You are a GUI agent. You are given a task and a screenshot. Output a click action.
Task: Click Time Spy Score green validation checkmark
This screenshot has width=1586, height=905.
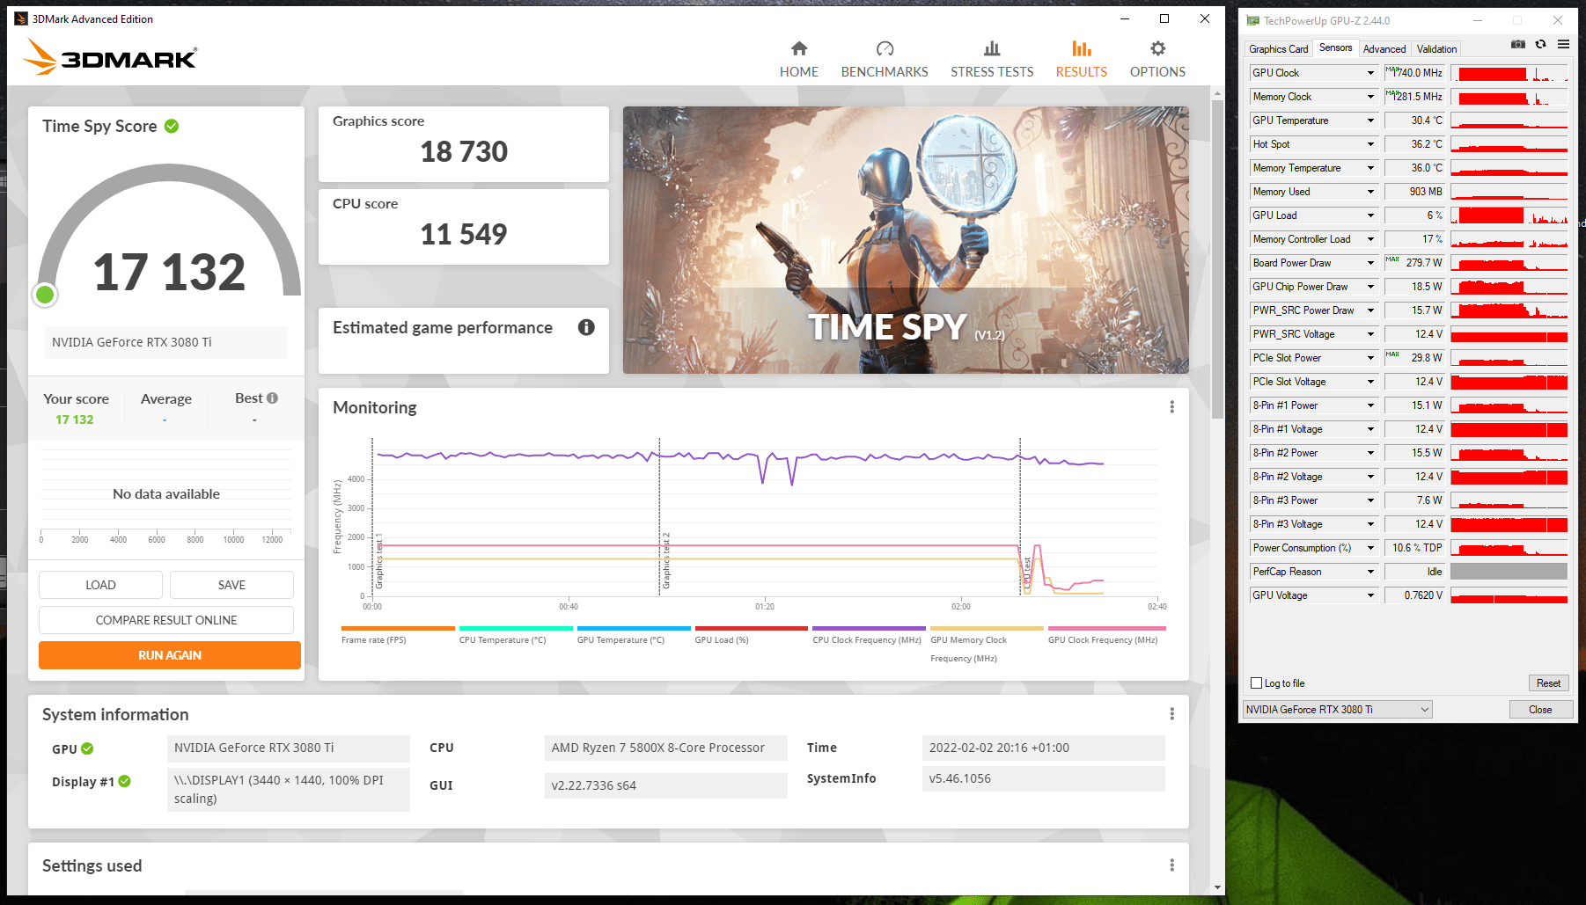tap(172, 126)
